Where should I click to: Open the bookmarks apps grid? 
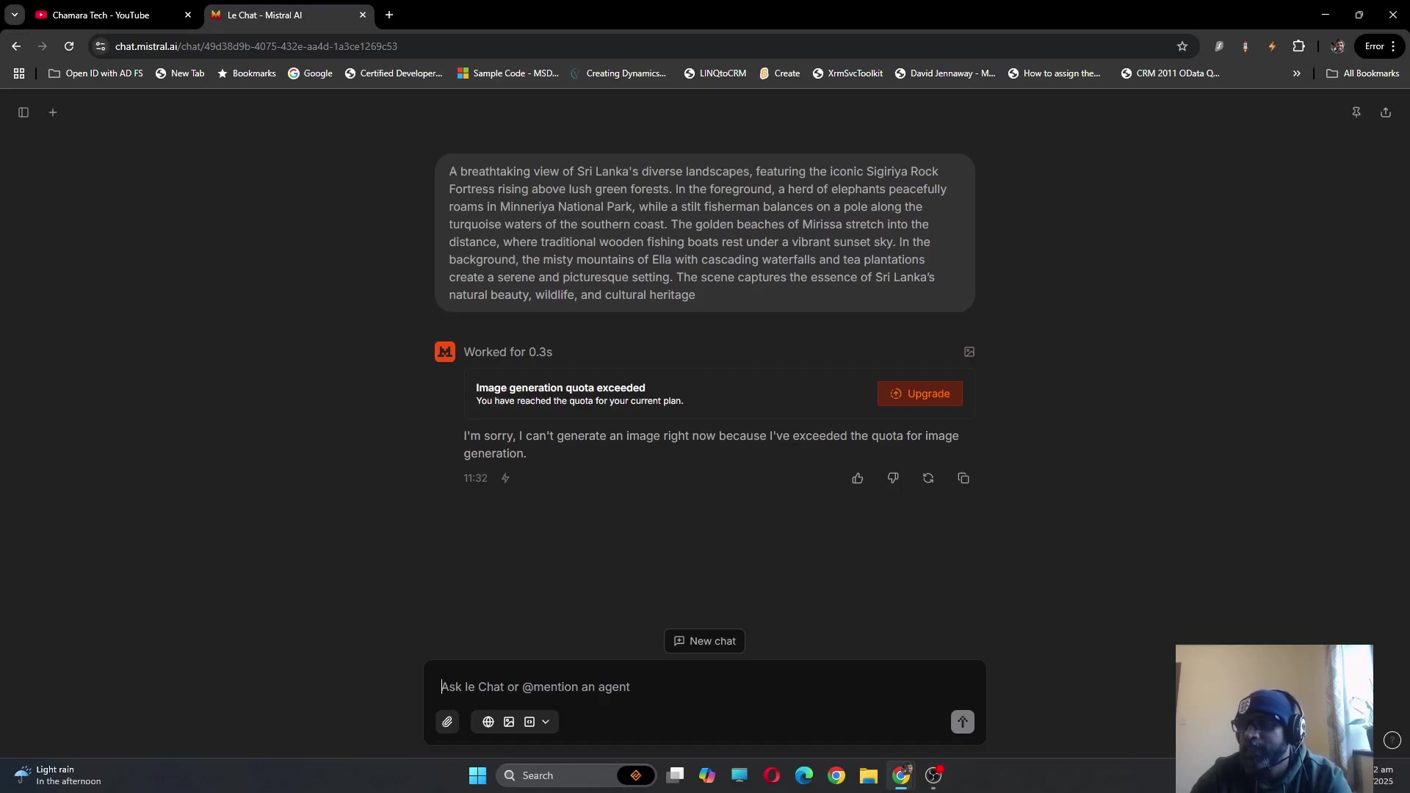(x=19, y=73)
